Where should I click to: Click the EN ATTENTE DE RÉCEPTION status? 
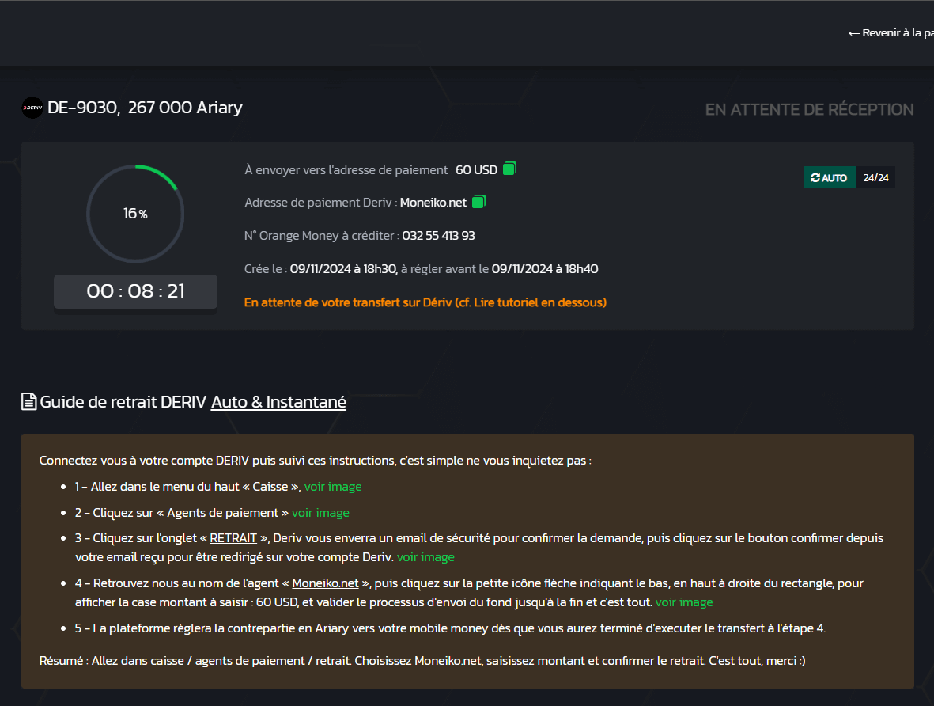point(810,110)
